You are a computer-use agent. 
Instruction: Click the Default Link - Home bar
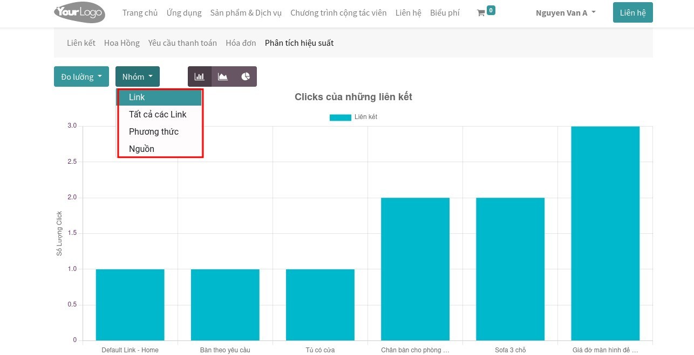point(130,305)
